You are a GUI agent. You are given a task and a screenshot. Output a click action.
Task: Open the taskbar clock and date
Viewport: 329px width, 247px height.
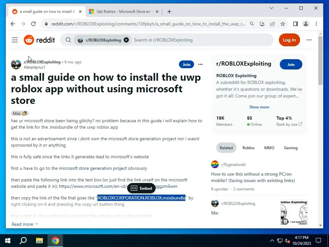tap(301, 241)
